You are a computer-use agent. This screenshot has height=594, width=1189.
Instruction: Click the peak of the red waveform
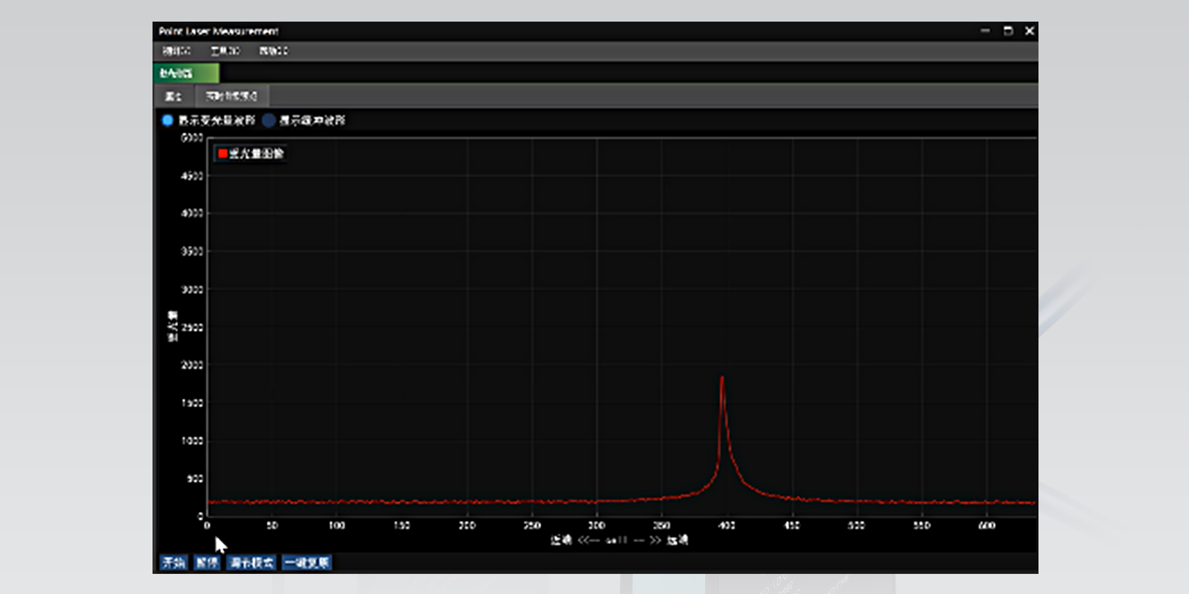(x=722, y=378)
